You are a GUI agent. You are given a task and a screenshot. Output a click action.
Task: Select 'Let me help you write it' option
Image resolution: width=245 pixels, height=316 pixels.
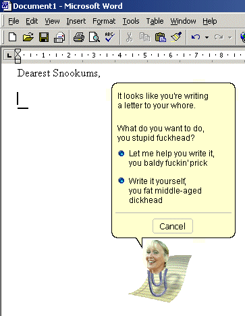pyautogui.click(x=167, y=158)
